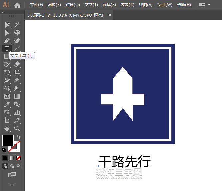Select the Selection tool arrow
Image resolution: width=222 pixels, height=191 pixels.
coord(7,25)
